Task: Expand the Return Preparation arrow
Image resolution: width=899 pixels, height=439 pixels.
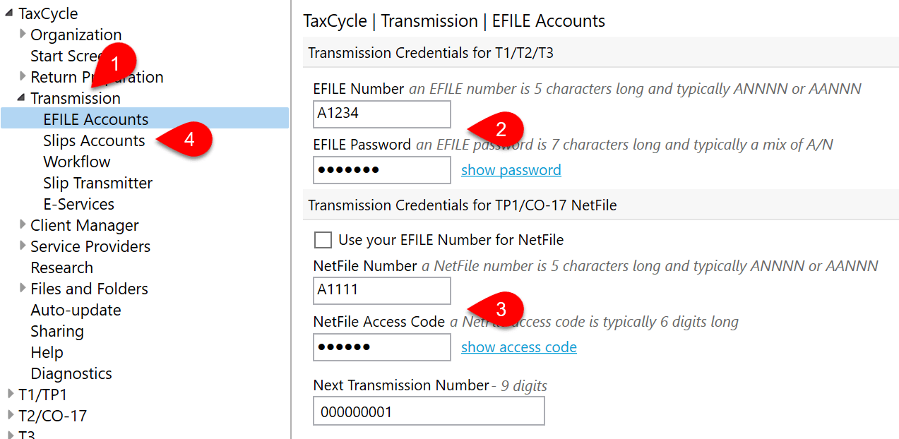Action: point(23,76)
